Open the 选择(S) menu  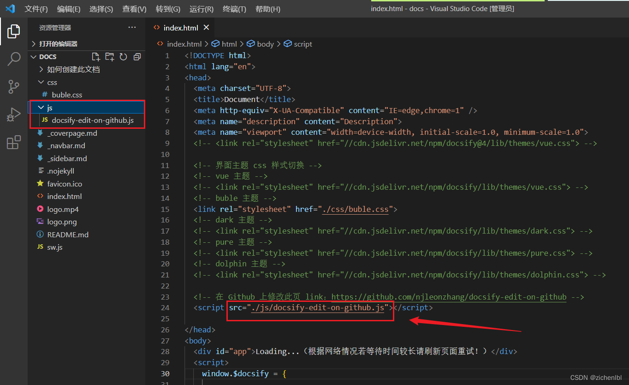pyautogui.click(x=101, y=9)
